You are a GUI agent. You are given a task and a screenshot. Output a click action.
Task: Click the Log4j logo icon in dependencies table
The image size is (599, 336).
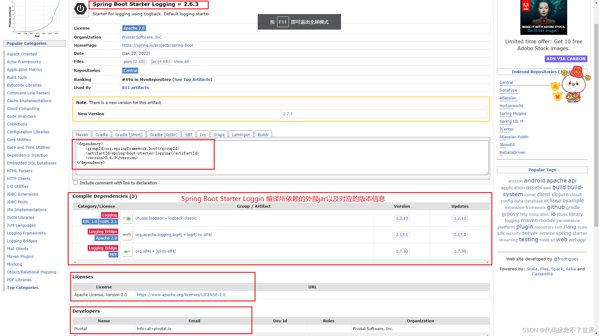(127, 235)
